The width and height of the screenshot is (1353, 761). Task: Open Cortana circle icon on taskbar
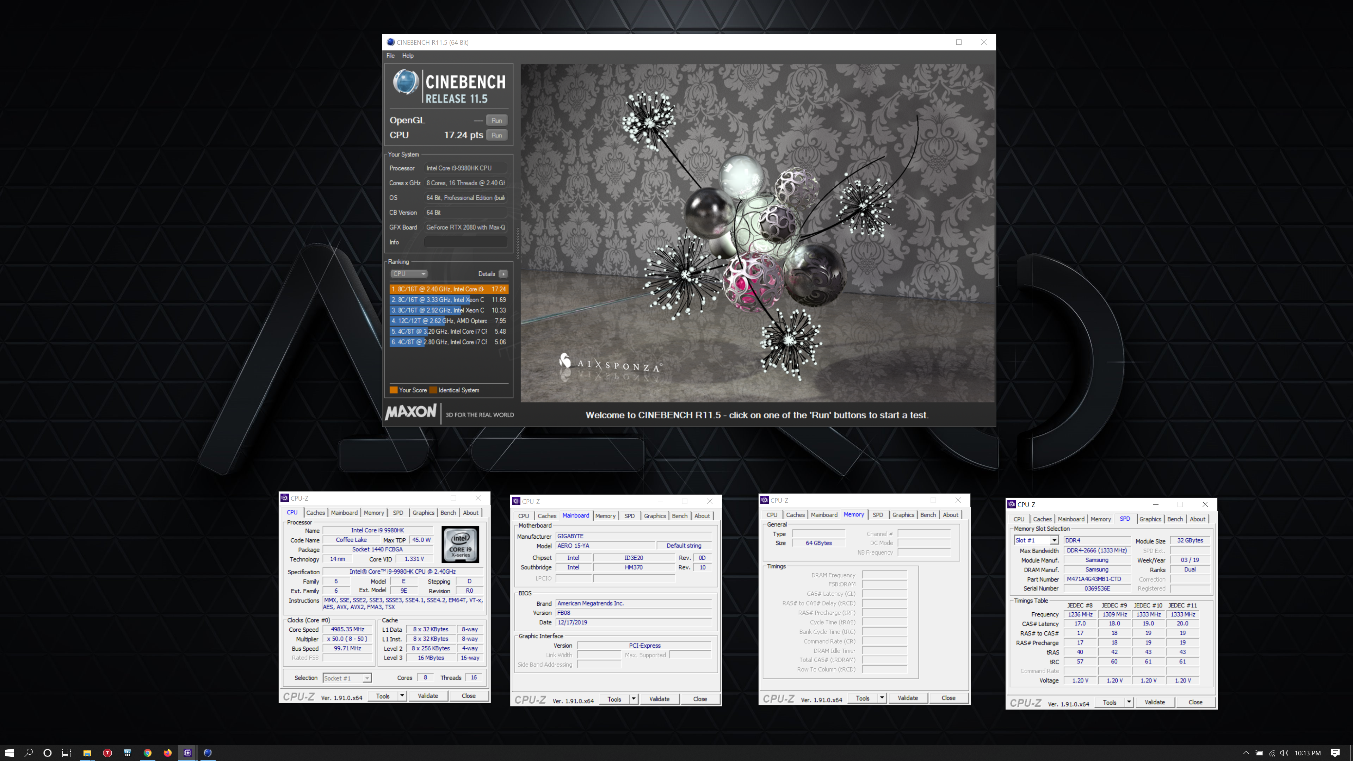point(47,753)
